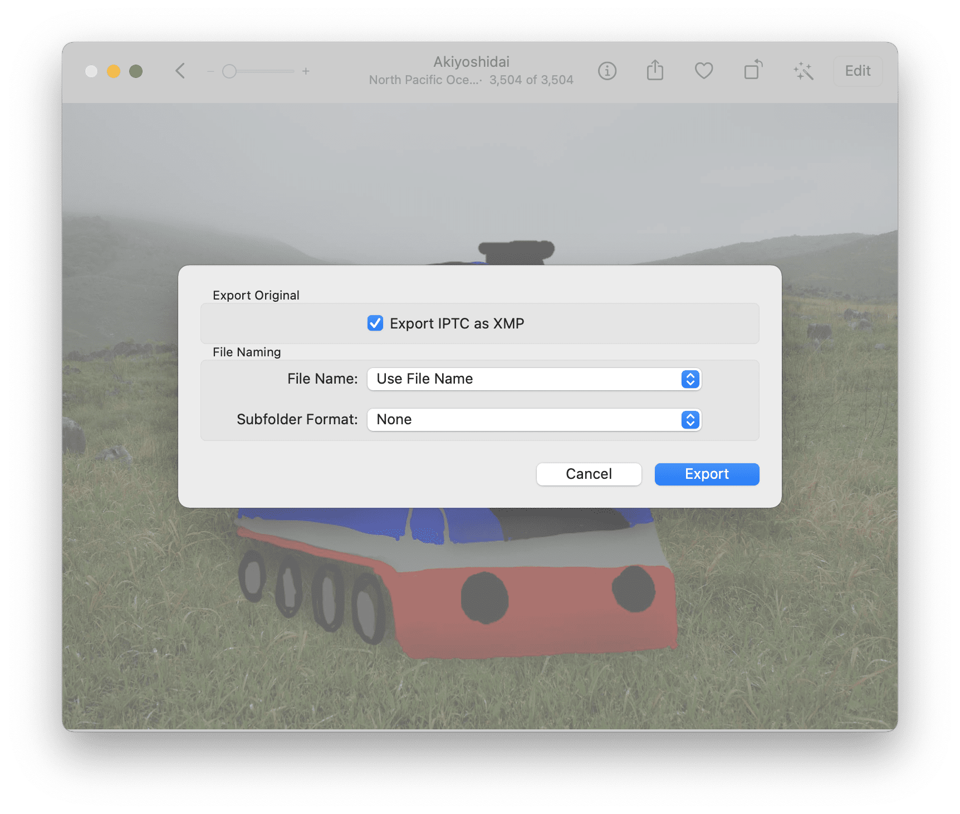
Task: Favorite the photo using the heart icon
Action: [703, 71]
